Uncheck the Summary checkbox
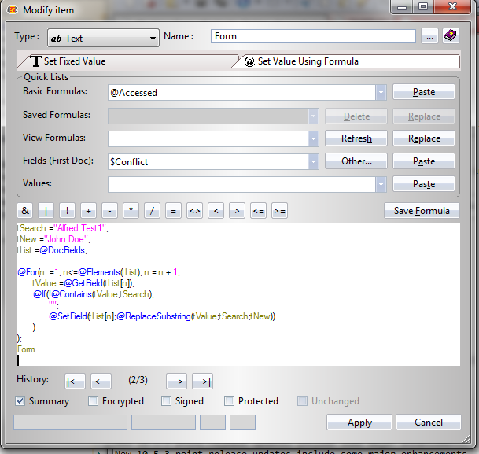Viewport: 479px width, 454px height. (x=20, y=401)
